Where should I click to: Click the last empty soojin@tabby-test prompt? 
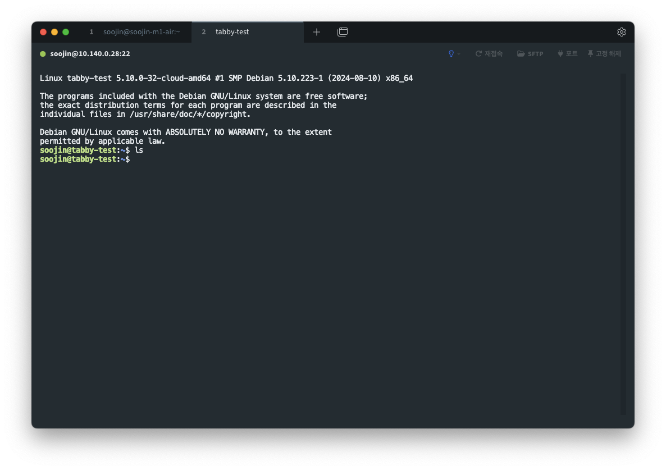coord(85,159)
